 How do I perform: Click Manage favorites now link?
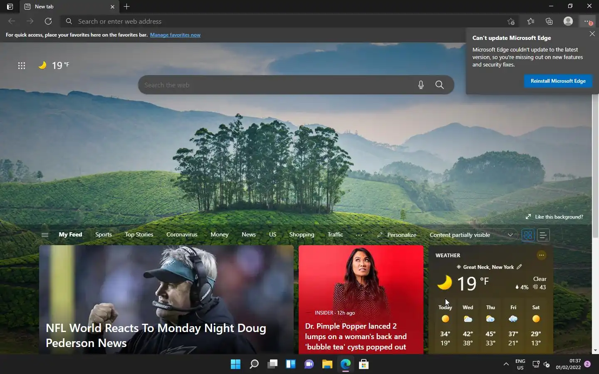click(175, 35)
